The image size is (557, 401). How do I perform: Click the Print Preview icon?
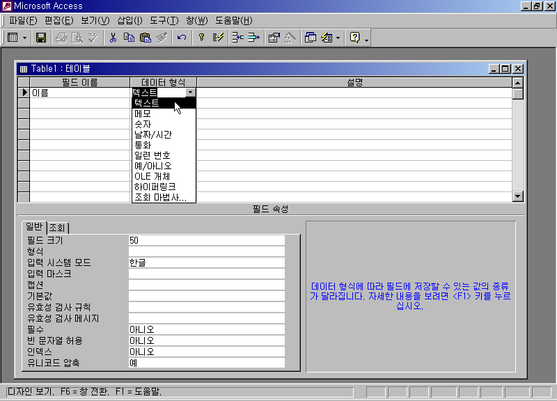tap(77, 38)
